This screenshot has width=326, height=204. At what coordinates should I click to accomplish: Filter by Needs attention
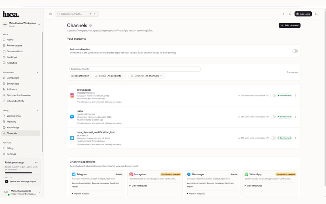[x=80, y=76]
